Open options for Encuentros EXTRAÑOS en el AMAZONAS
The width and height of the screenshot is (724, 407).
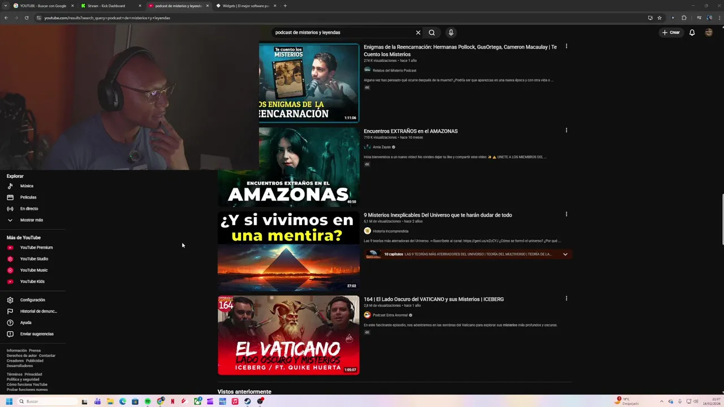(566, 131)
